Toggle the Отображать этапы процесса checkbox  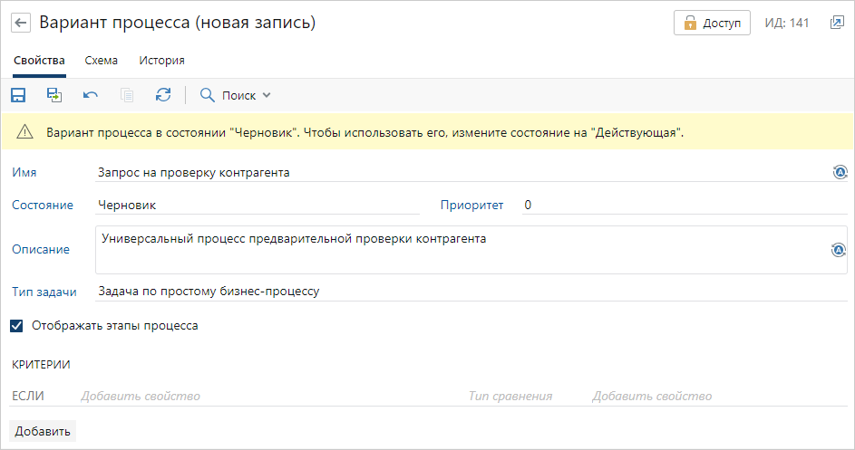tap(16, 326)
